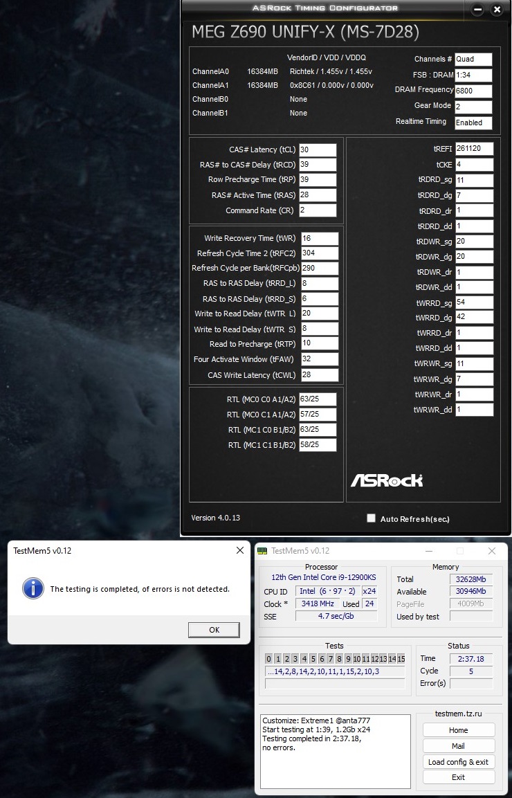
Task: Click the FSB : DRAM ratio field
Action: click(473, 75)
